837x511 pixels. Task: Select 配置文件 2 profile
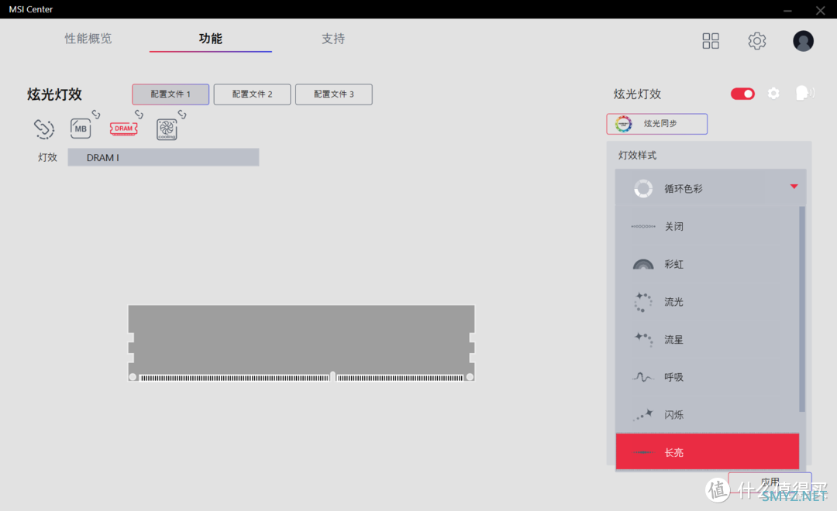pos(252,94)
